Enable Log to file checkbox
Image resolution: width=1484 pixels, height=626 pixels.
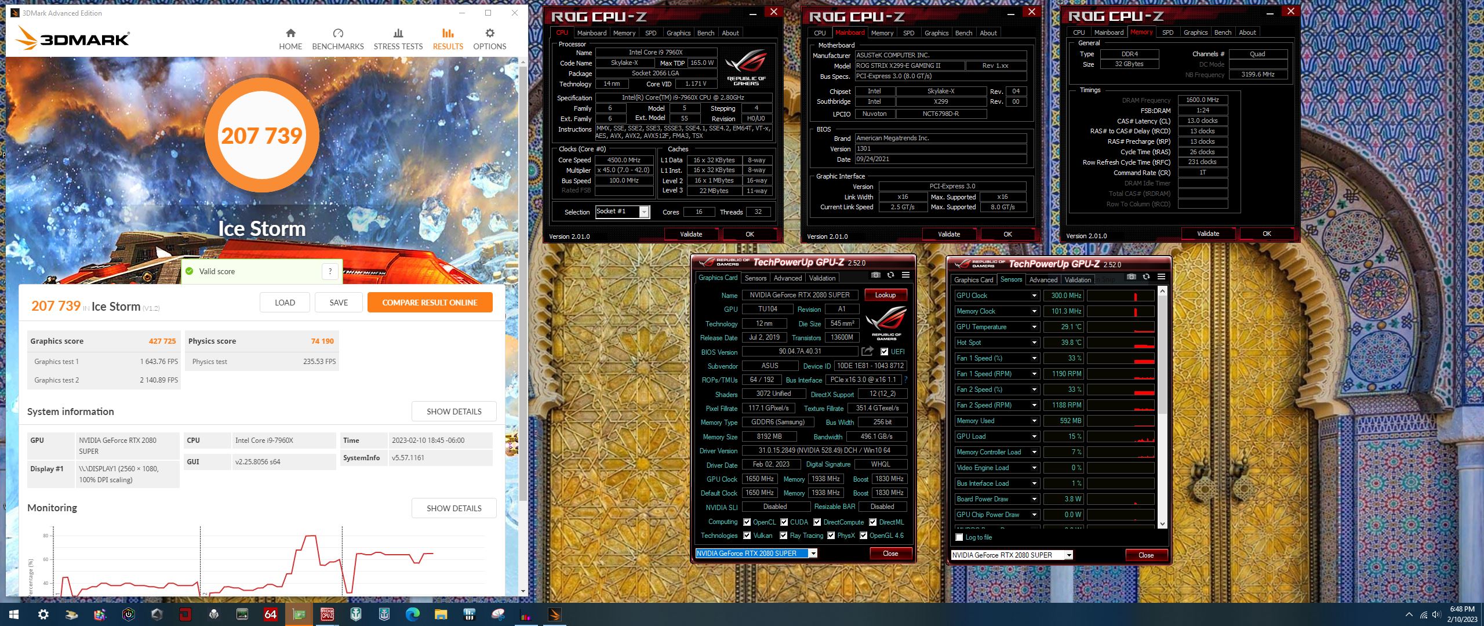[x=959, y=537]
